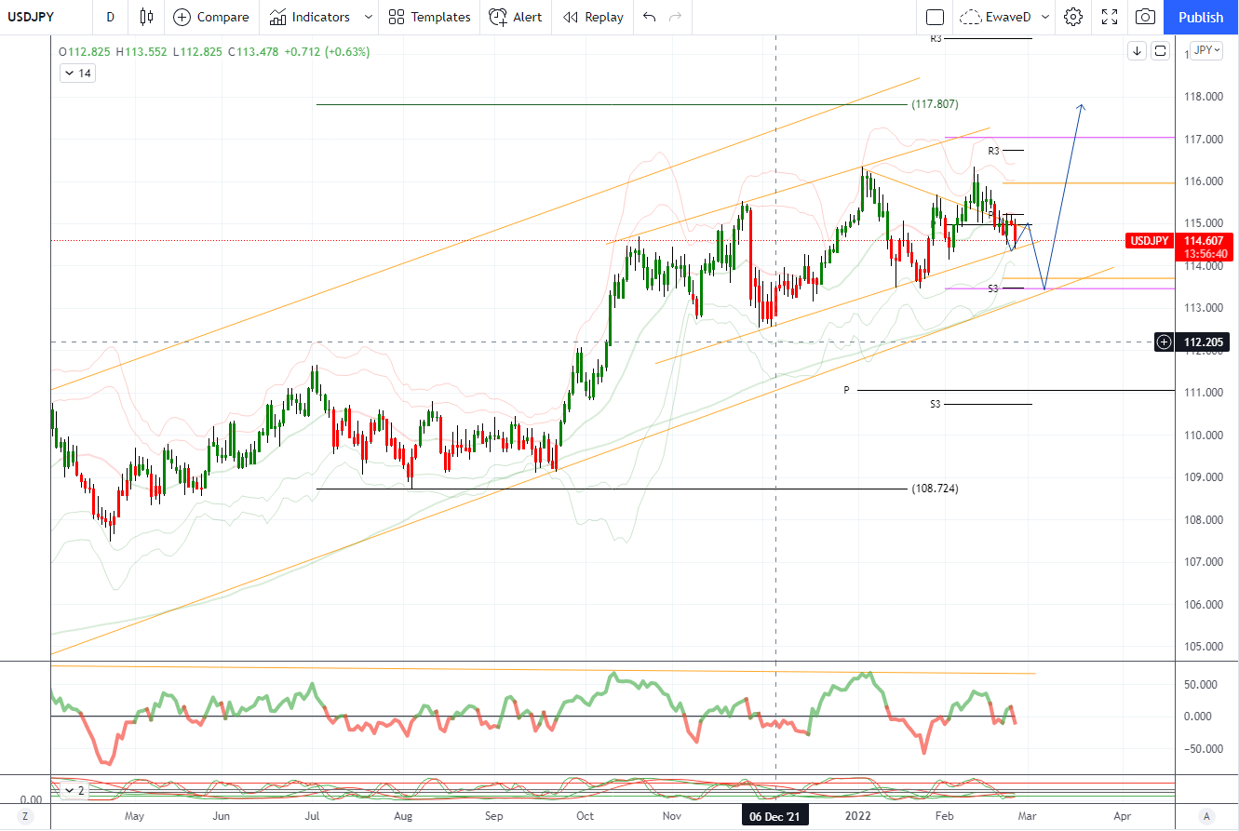The height and width of the screenshot is (831, 1239).
Task: Select the USDJPY price label on scale
Action: click(x=1150, y=240)
